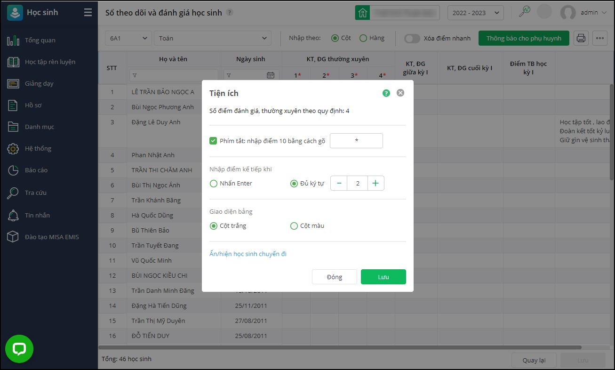
Task: Click the Hệ thống gear icon
Action: pos(13,149)
